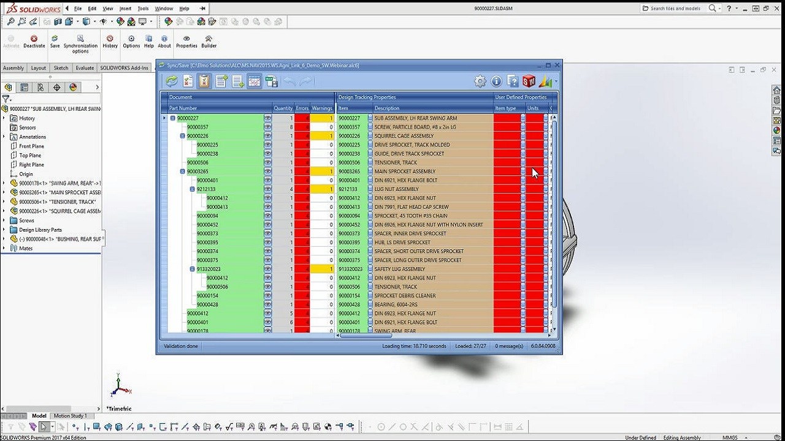Collapse the 9212133 node in grid

coord(192,189)
